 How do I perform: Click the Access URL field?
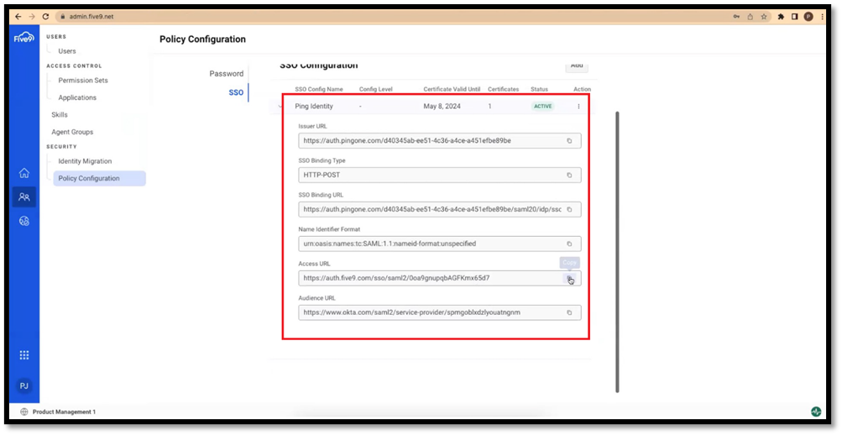click(x=440, y=278)
